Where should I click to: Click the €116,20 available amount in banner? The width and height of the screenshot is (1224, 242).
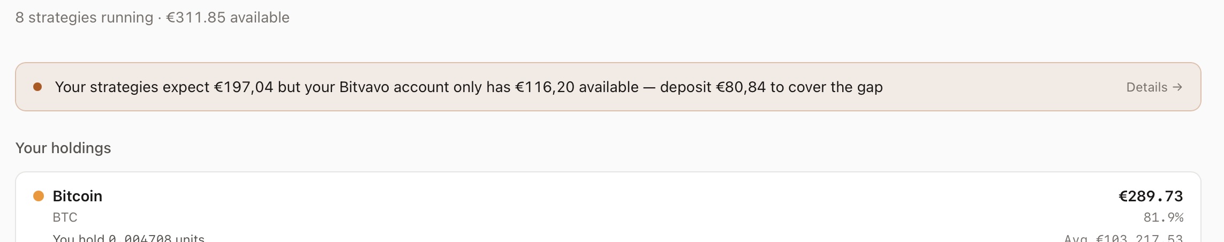544,87
